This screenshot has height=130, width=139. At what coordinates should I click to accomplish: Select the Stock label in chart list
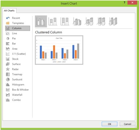tap(15, 59)
